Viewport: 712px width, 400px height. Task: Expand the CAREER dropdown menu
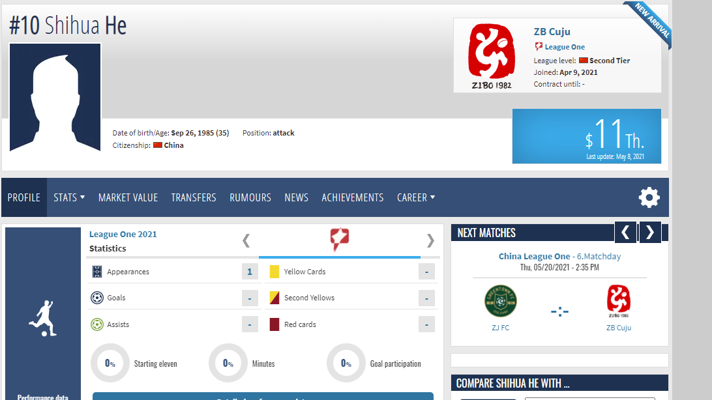416,197
